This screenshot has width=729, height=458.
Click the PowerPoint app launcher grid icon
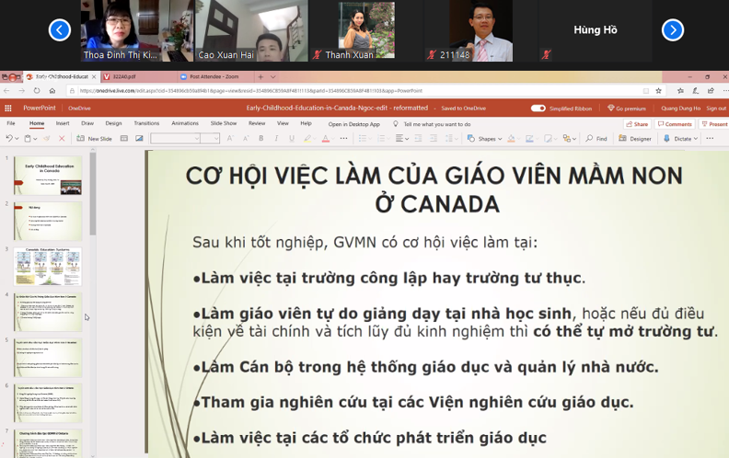point(8,109)
